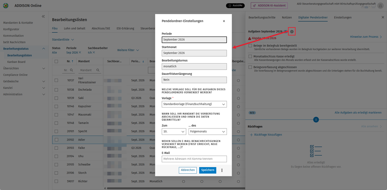Screen dimensions: 387x190
Task: Open the Hinweise zum Prozess link
Action: click(364, 37)
